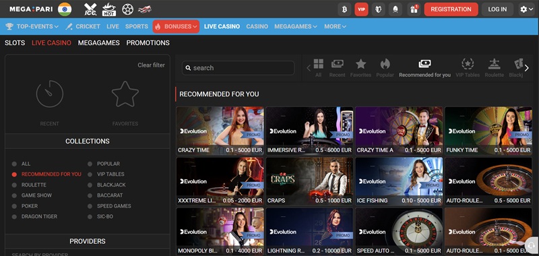The height and width of the screenshot is (256, 539).
Task: Open the Megagames dropdown in navigation
Action: click(x=296, y=26)
